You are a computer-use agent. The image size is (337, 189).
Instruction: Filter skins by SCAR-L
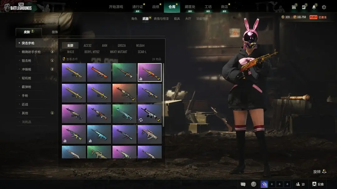142,52
